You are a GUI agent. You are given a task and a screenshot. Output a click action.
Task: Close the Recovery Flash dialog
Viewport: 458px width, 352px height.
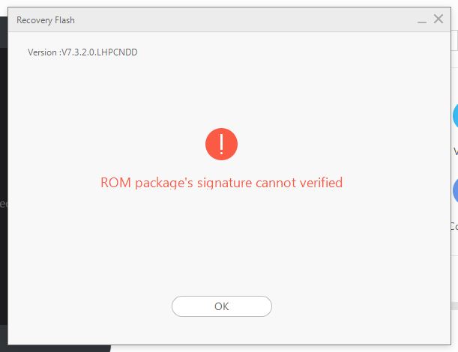pos(439,19)
